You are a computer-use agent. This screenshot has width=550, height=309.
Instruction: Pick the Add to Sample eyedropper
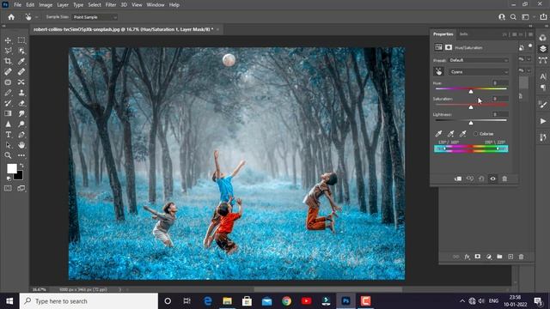coord(450,134)
